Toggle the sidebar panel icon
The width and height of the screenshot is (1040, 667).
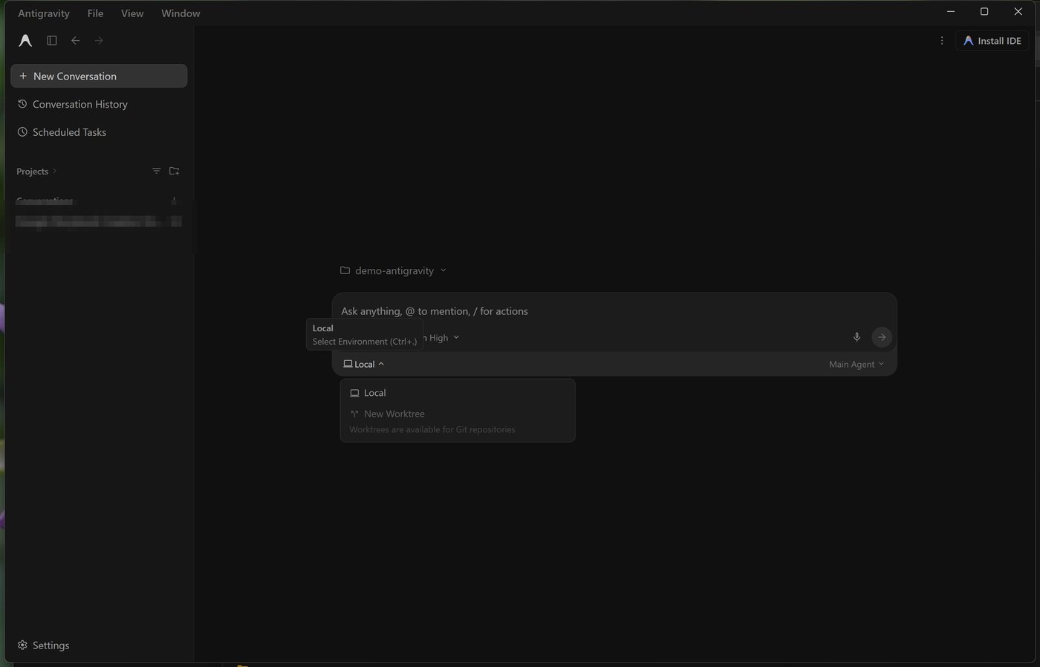[52, 41]
